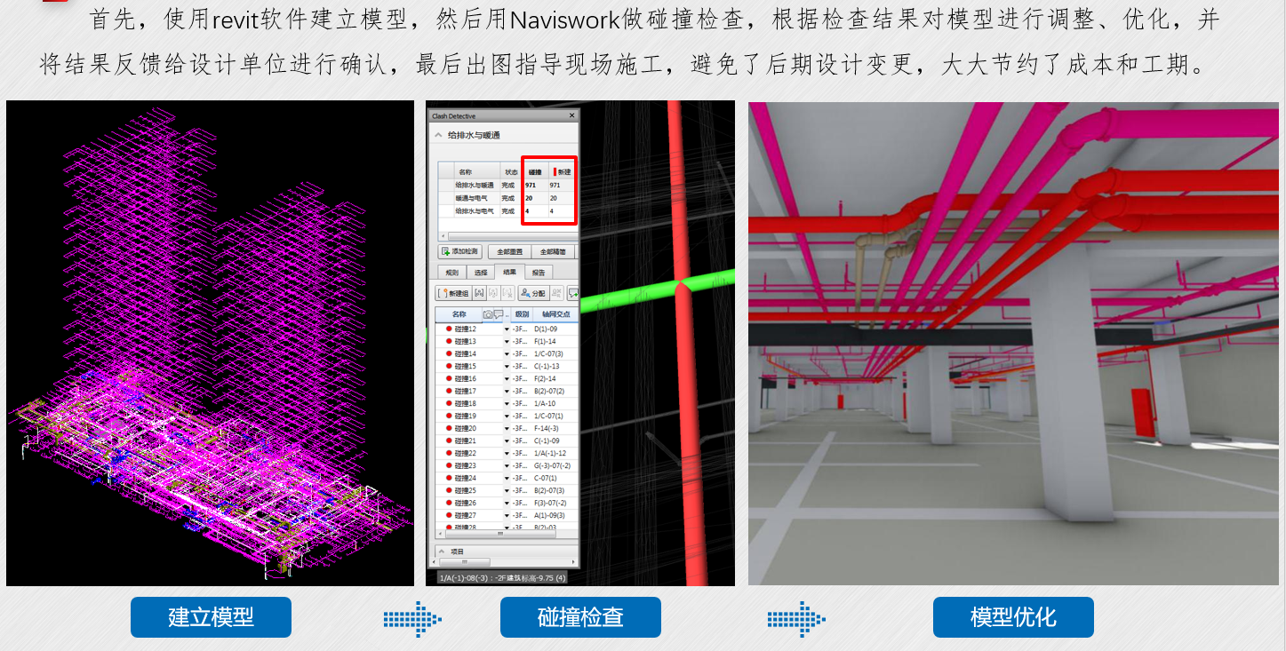1286x651 pixels.
Task: Close the Clash Detective panel
Action: click(572, 115)
